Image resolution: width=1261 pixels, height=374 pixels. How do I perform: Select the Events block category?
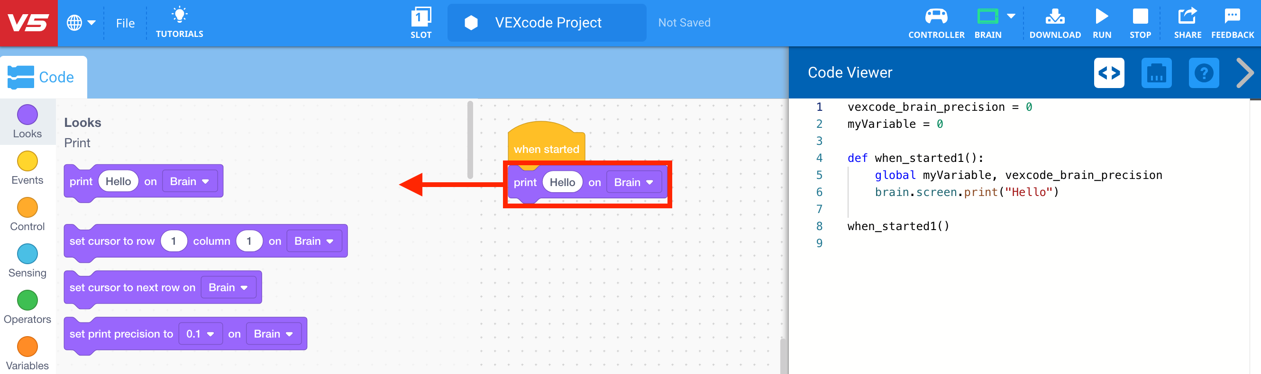[x=27, y=166]
